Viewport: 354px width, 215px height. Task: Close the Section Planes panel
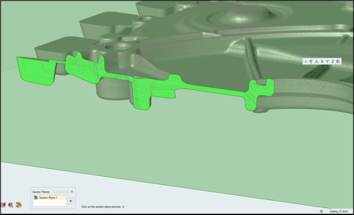pos(72,192)
